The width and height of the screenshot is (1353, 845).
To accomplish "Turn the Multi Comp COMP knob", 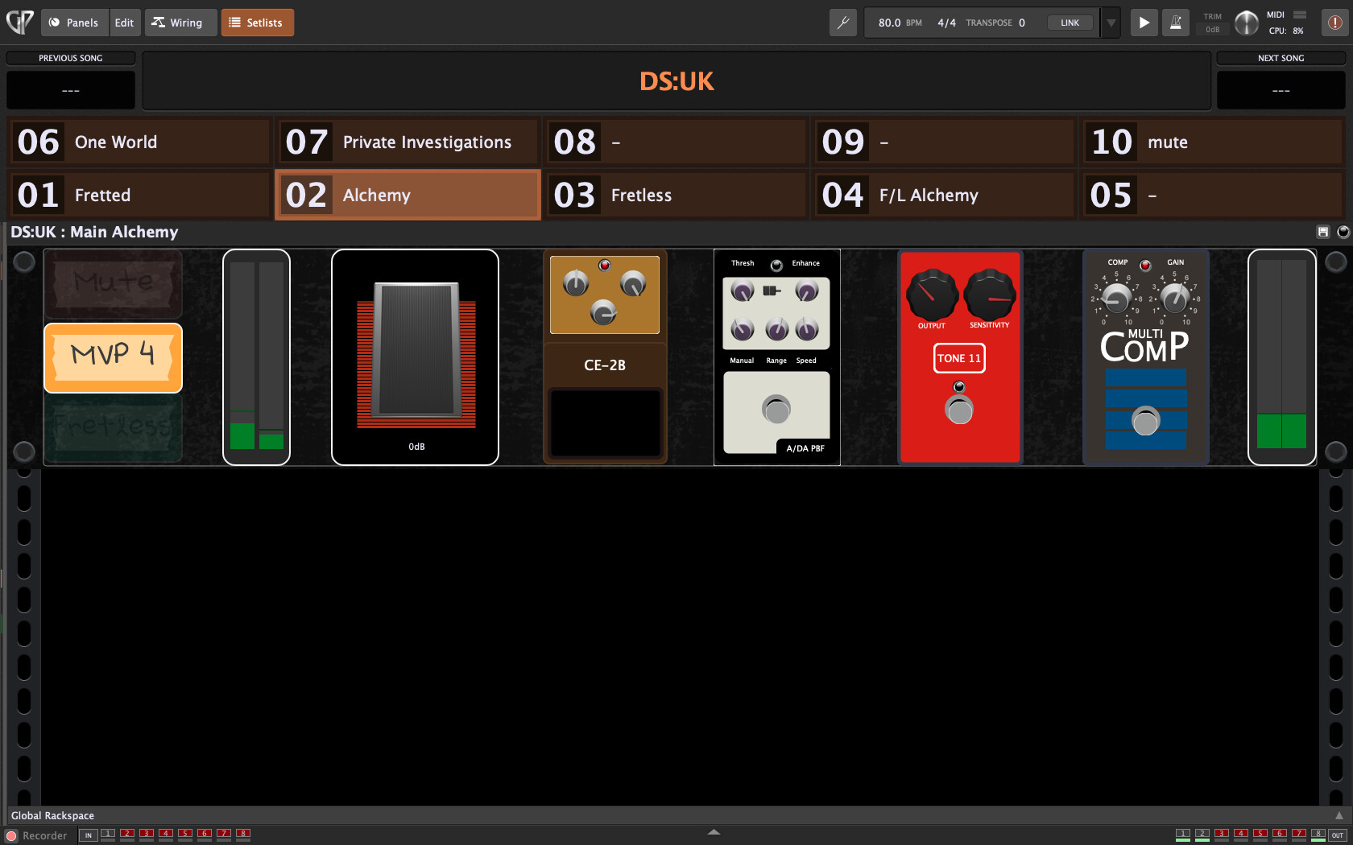I will coord(1116,299).
